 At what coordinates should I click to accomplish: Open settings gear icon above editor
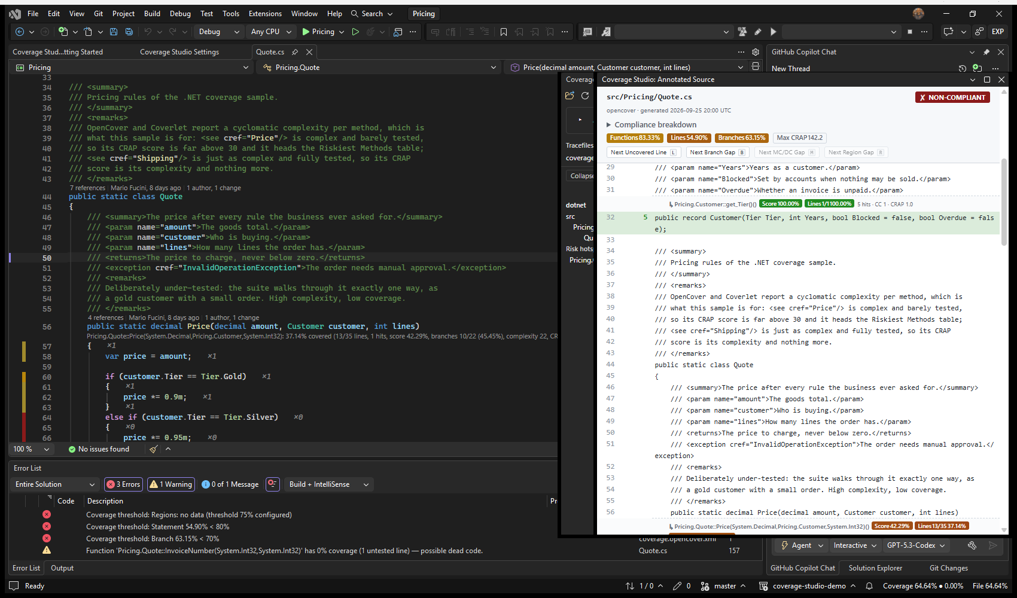[756, 52]
